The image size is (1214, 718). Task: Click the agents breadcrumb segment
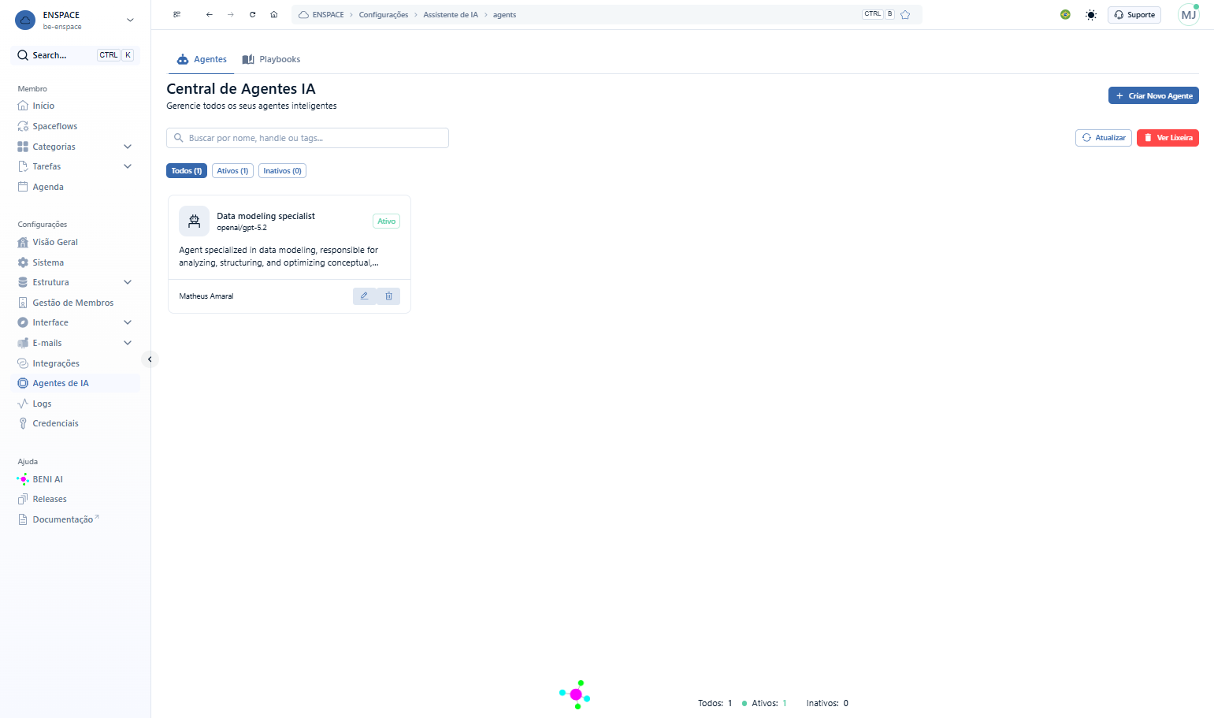(x=504, y=15)
